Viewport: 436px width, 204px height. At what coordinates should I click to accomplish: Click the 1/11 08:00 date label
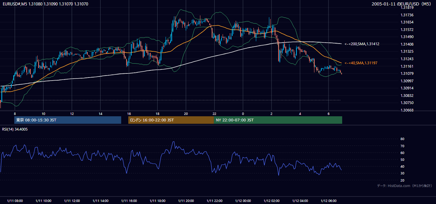coord(15,201)
